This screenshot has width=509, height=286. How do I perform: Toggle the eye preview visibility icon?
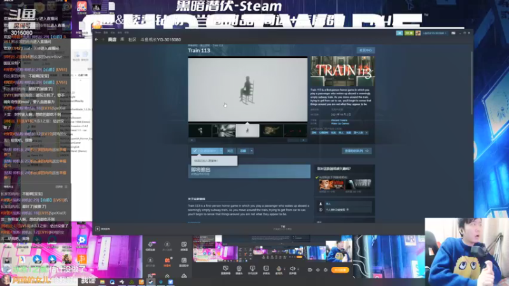pyautogui.click(x=317, y=269)
